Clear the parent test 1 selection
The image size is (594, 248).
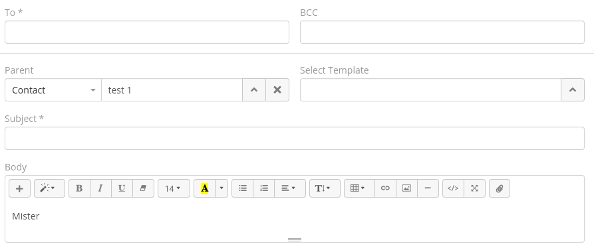point(277,90)
